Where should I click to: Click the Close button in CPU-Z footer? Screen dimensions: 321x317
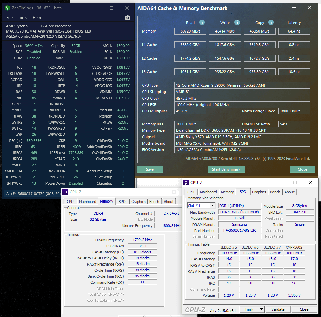(x=304, y=309)
